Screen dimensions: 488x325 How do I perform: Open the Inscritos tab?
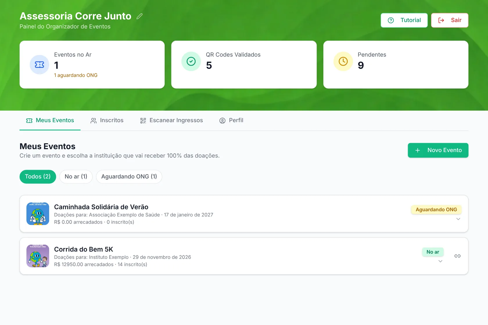point(107,120)
